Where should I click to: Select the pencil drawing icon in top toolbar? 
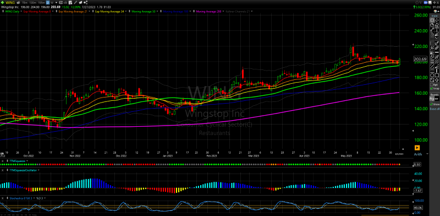(x=75, y=3)
